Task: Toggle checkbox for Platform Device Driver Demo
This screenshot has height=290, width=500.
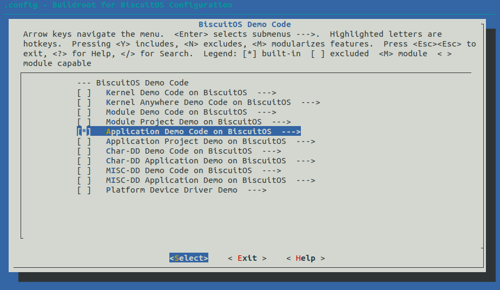Action: click(x=84, y=190)
